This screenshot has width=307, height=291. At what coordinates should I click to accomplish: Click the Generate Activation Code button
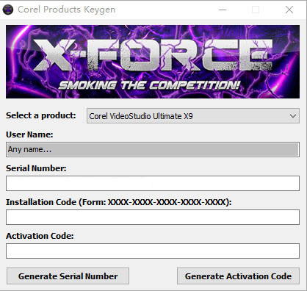click(238, 276)
